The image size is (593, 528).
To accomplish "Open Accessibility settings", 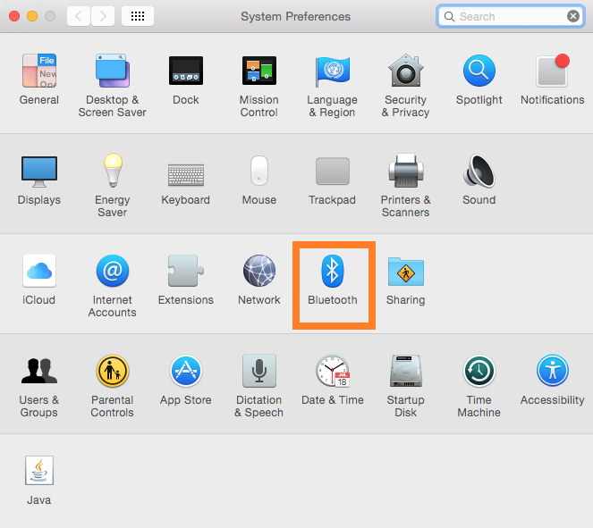I will [553, 372].
